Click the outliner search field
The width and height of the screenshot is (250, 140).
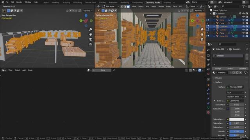click(230, 7)
